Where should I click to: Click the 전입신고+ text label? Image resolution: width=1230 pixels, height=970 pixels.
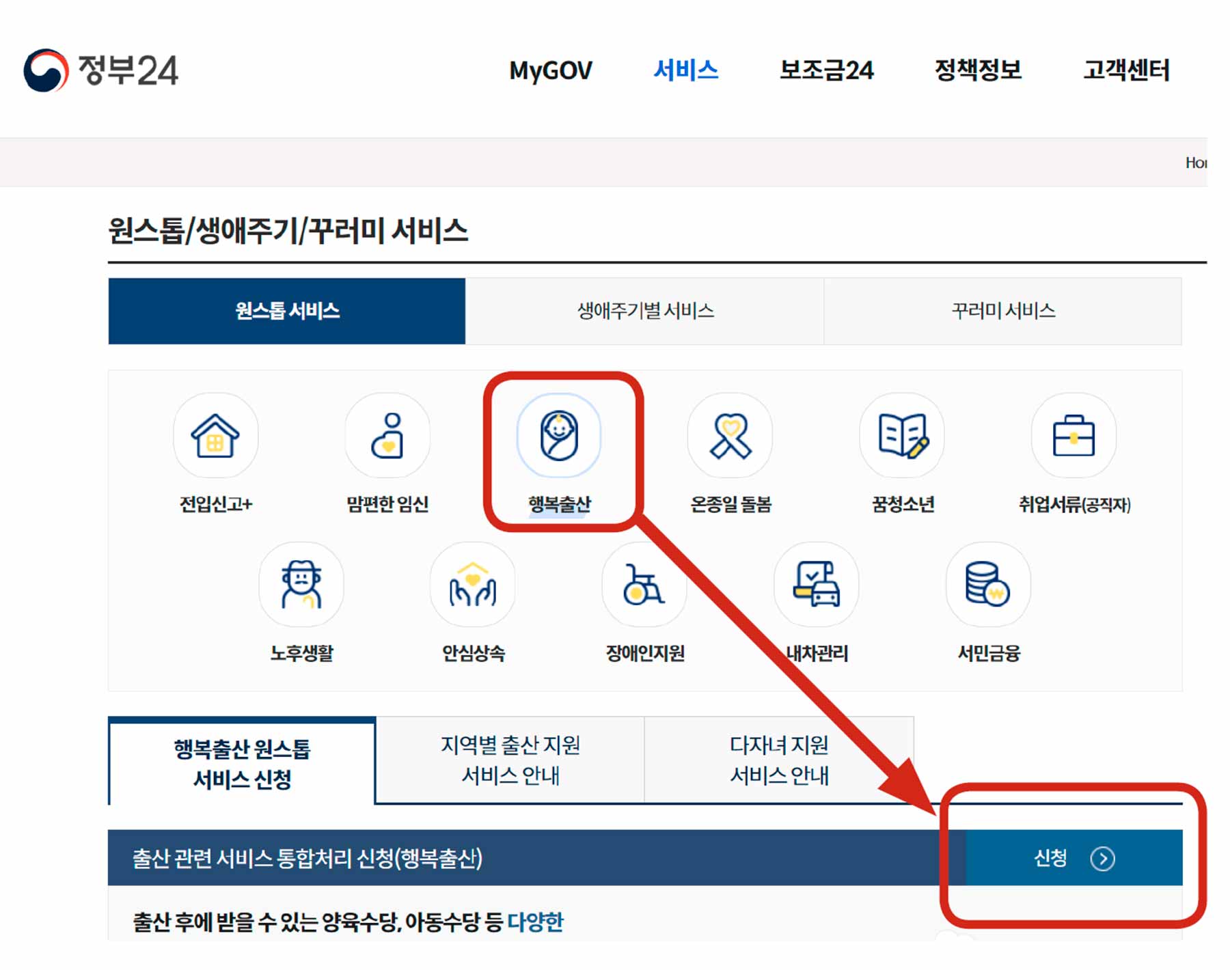[216, 504]
